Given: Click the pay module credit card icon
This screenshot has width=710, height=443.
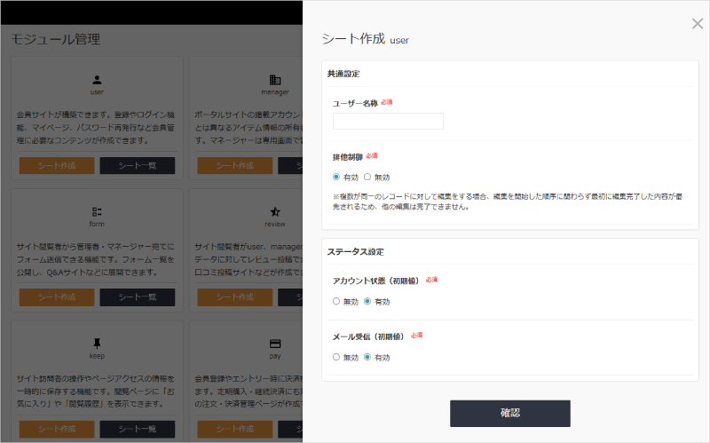Looking at the screenshot, I should (275, 344).
